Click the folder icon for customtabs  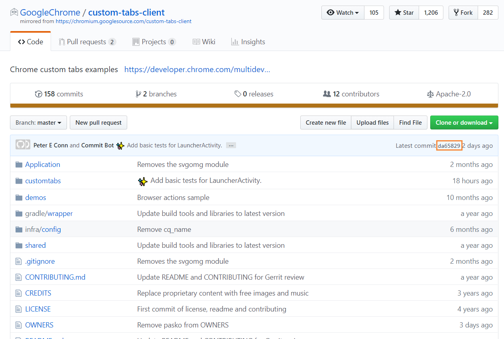pyautogui.click(x=19, y=181)
